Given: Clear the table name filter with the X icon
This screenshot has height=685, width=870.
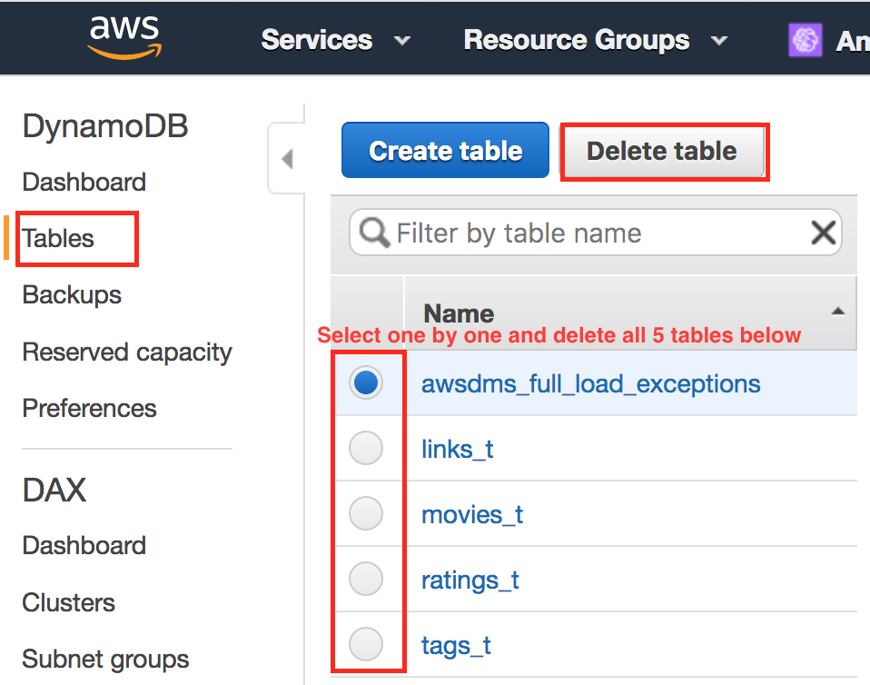Looking at the screenshot, I should click(823, 233).
